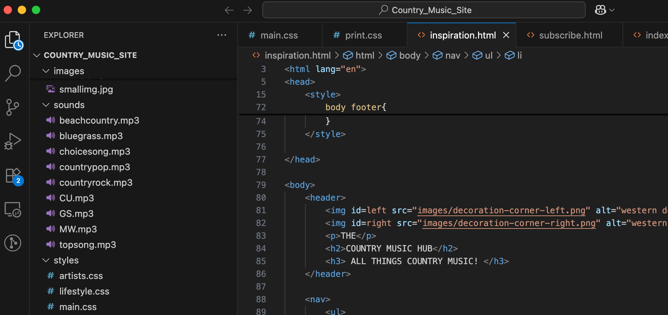Open bluegrass.mp3 in the file tree
This screenshot has height=315, width=668.
[x=91, y=136]
